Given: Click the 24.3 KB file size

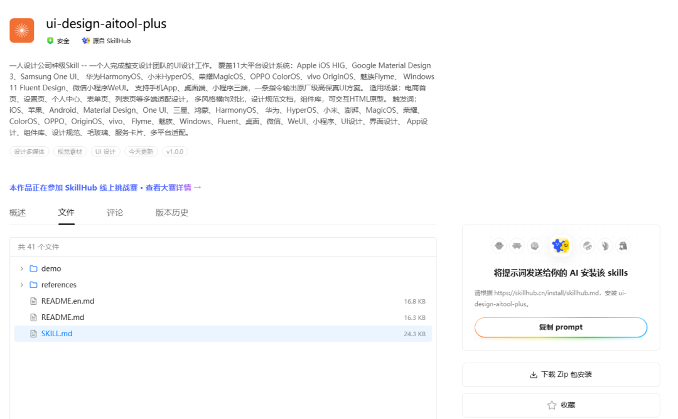Looking at the screenshot, I should 415,334.
